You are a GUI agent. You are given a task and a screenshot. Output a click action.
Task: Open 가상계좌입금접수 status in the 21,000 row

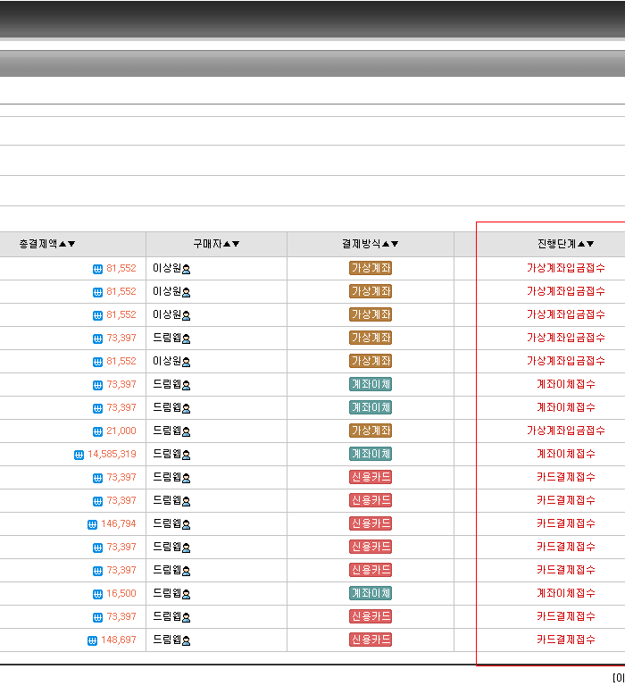pos(565,431)
